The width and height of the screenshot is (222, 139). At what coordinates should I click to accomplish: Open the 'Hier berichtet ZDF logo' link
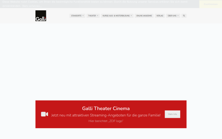[106, 121]
